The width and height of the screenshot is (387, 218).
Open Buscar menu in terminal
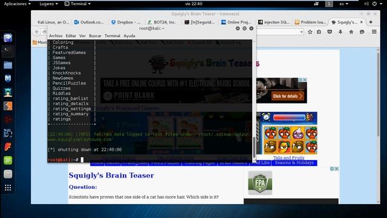click(95, 36)
